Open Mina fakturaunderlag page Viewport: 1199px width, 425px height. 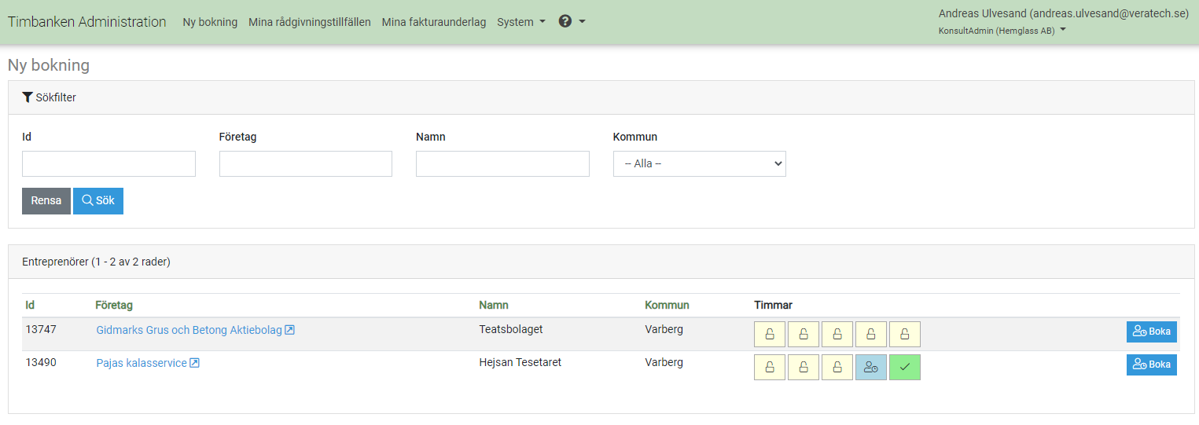click(433, 22)
